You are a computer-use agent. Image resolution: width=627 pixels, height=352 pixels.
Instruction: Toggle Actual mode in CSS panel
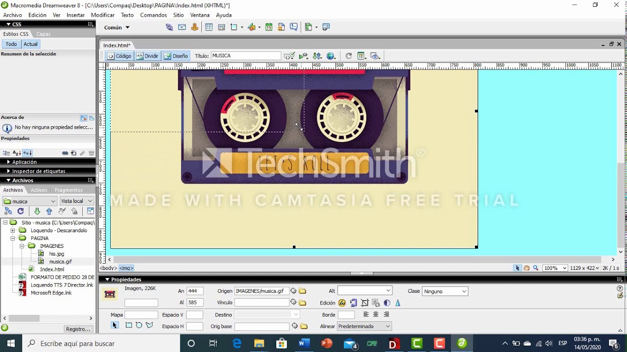tap(30, 44)
